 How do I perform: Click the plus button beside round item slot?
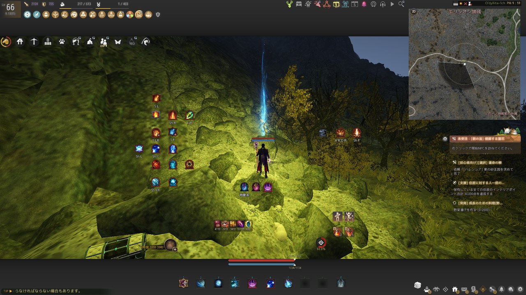[175, 249]
